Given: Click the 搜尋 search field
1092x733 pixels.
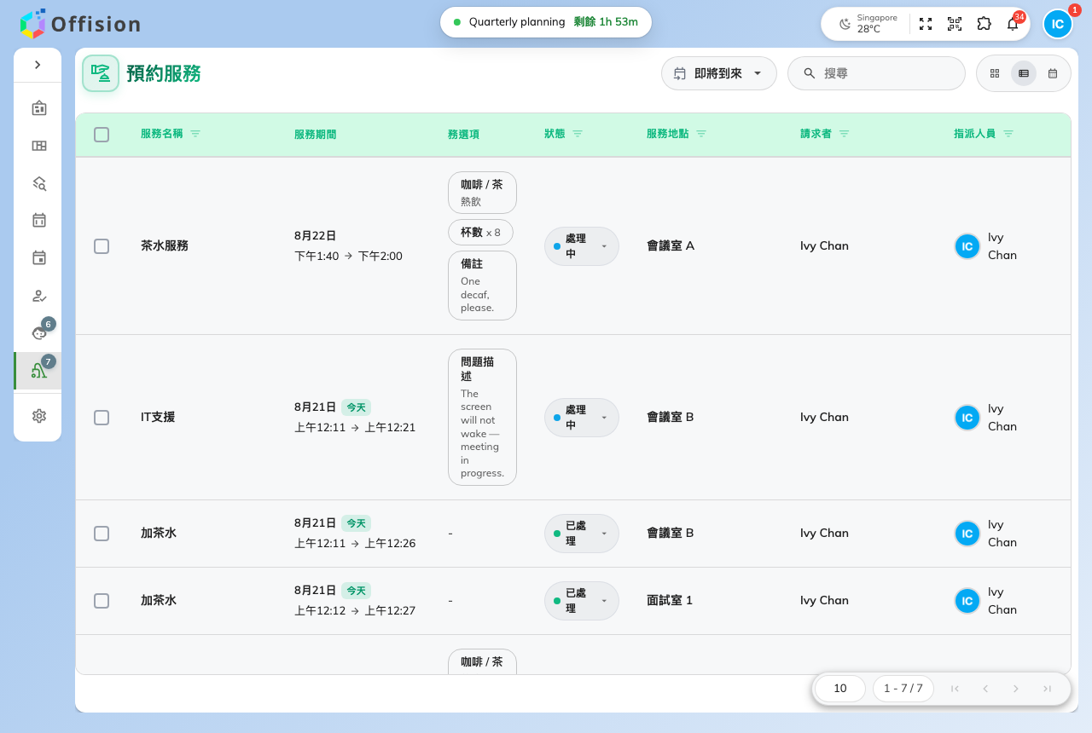Looking at the screenshot, I should 876,73.
